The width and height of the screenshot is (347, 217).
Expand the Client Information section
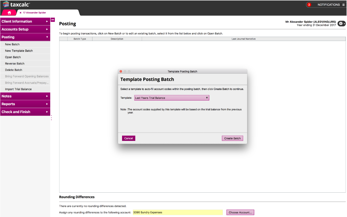click(25, 21)
